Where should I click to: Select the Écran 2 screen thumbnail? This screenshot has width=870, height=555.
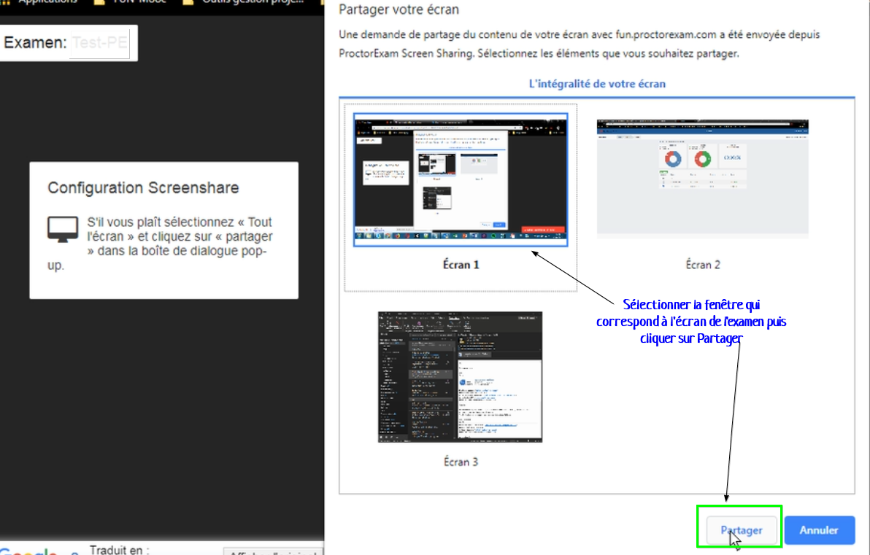[702, 177]
